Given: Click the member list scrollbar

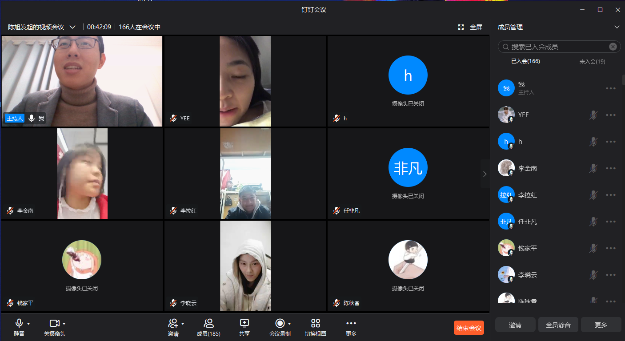Looking at the screenshot, I should pos(623,80).
